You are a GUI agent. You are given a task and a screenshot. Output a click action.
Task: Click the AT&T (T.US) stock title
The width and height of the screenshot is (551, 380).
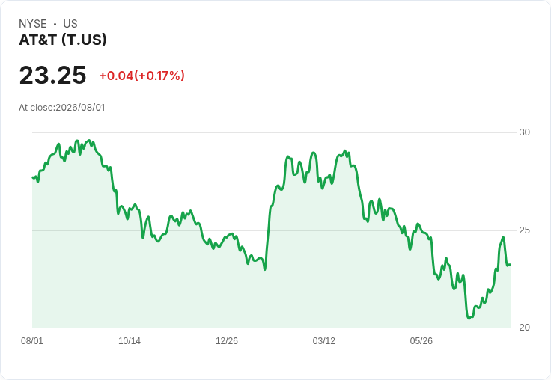63,40
